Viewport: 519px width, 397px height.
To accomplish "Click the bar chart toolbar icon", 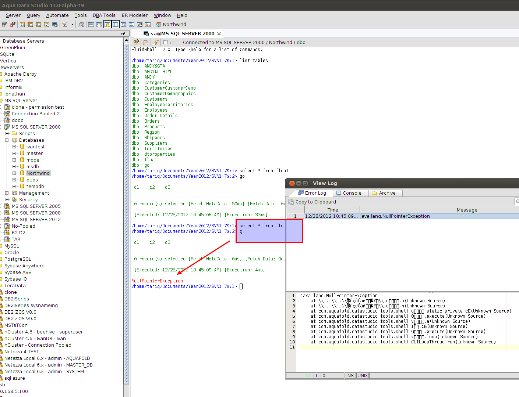I will pyautogui.click(x=148, y=24).
